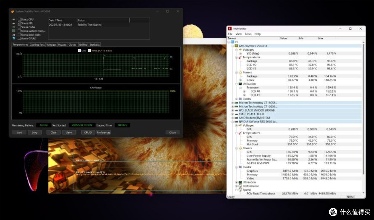The height and width of the screenshot is (220, 374).
Task: Uncheck the Stress FPU checkbox
Action: coord(19,23)
